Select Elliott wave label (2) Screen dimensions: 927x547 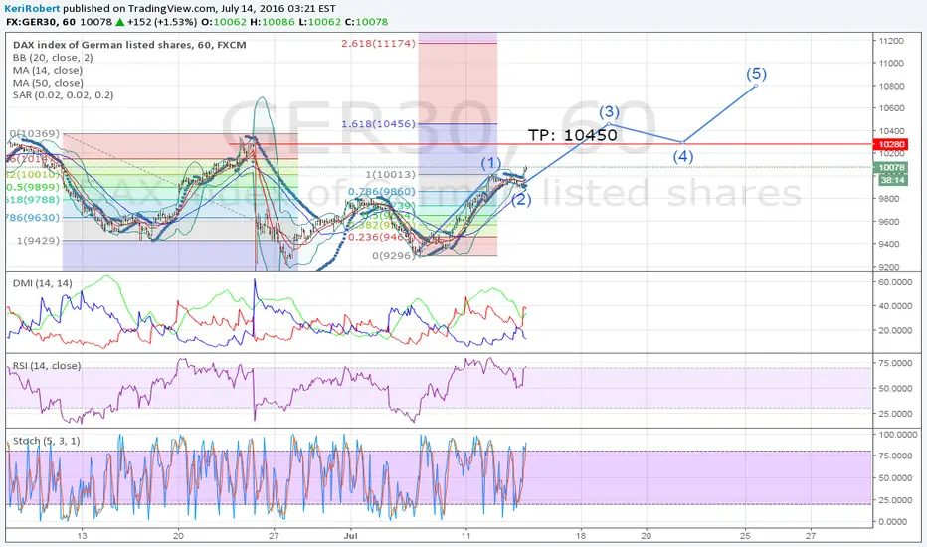click(521, 200)
